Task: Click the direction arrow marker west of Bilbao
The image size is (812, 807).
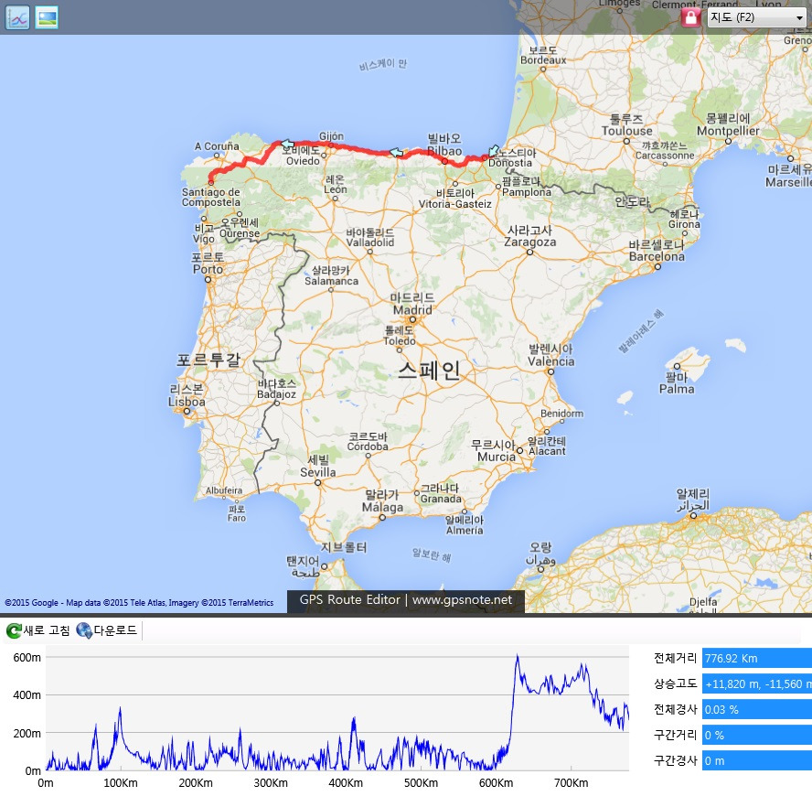Action: pyautogui.click(x=396, y=153)
